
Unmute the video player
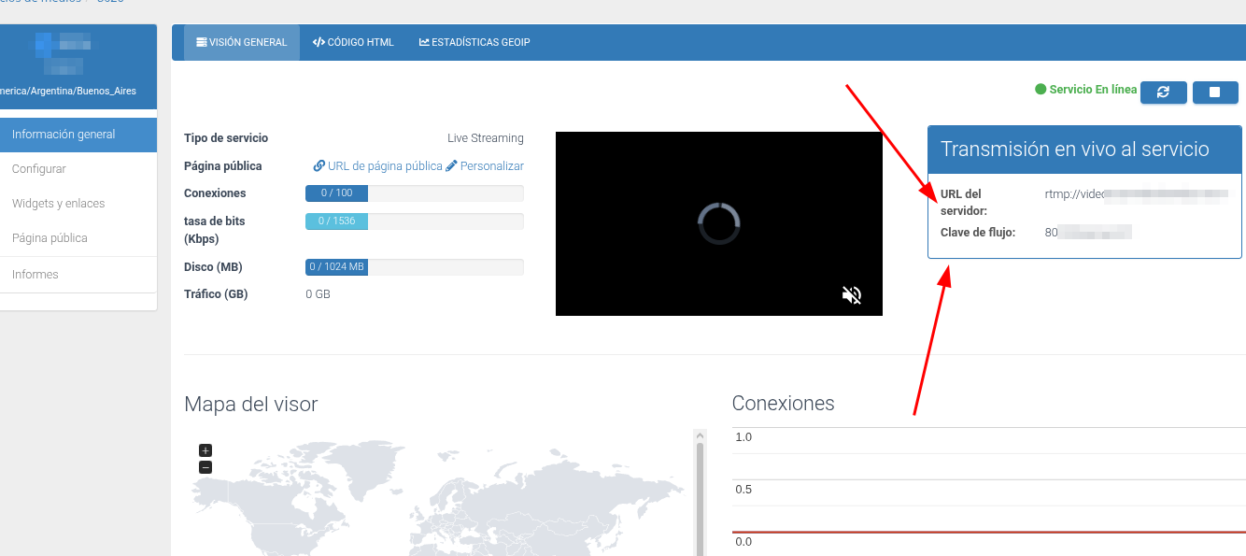(x=852, y=295)
